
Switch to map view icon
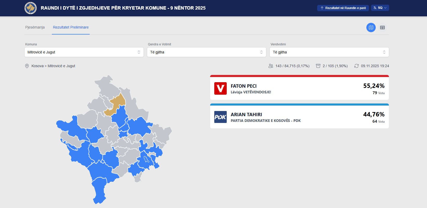[x=371, y=27]
